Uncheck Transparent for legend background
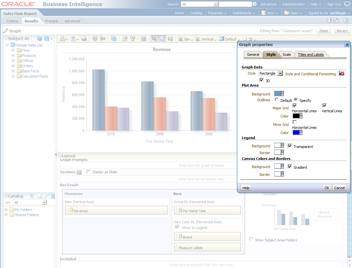The image size is (352, 268). [x=290, y=146]
